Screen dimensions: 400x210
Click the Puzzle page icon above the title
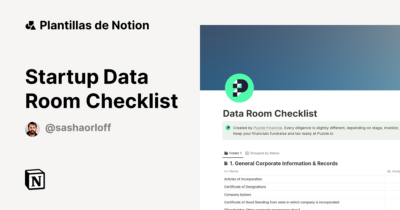click(x=239, y=88)
